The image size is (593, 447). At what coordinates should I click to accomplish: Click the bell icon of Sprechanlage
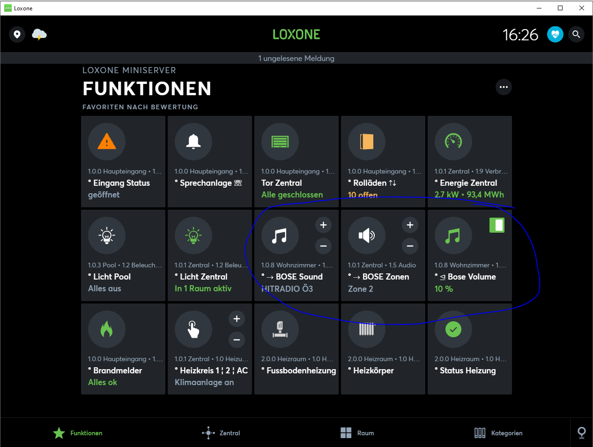(x=193, y=141)
